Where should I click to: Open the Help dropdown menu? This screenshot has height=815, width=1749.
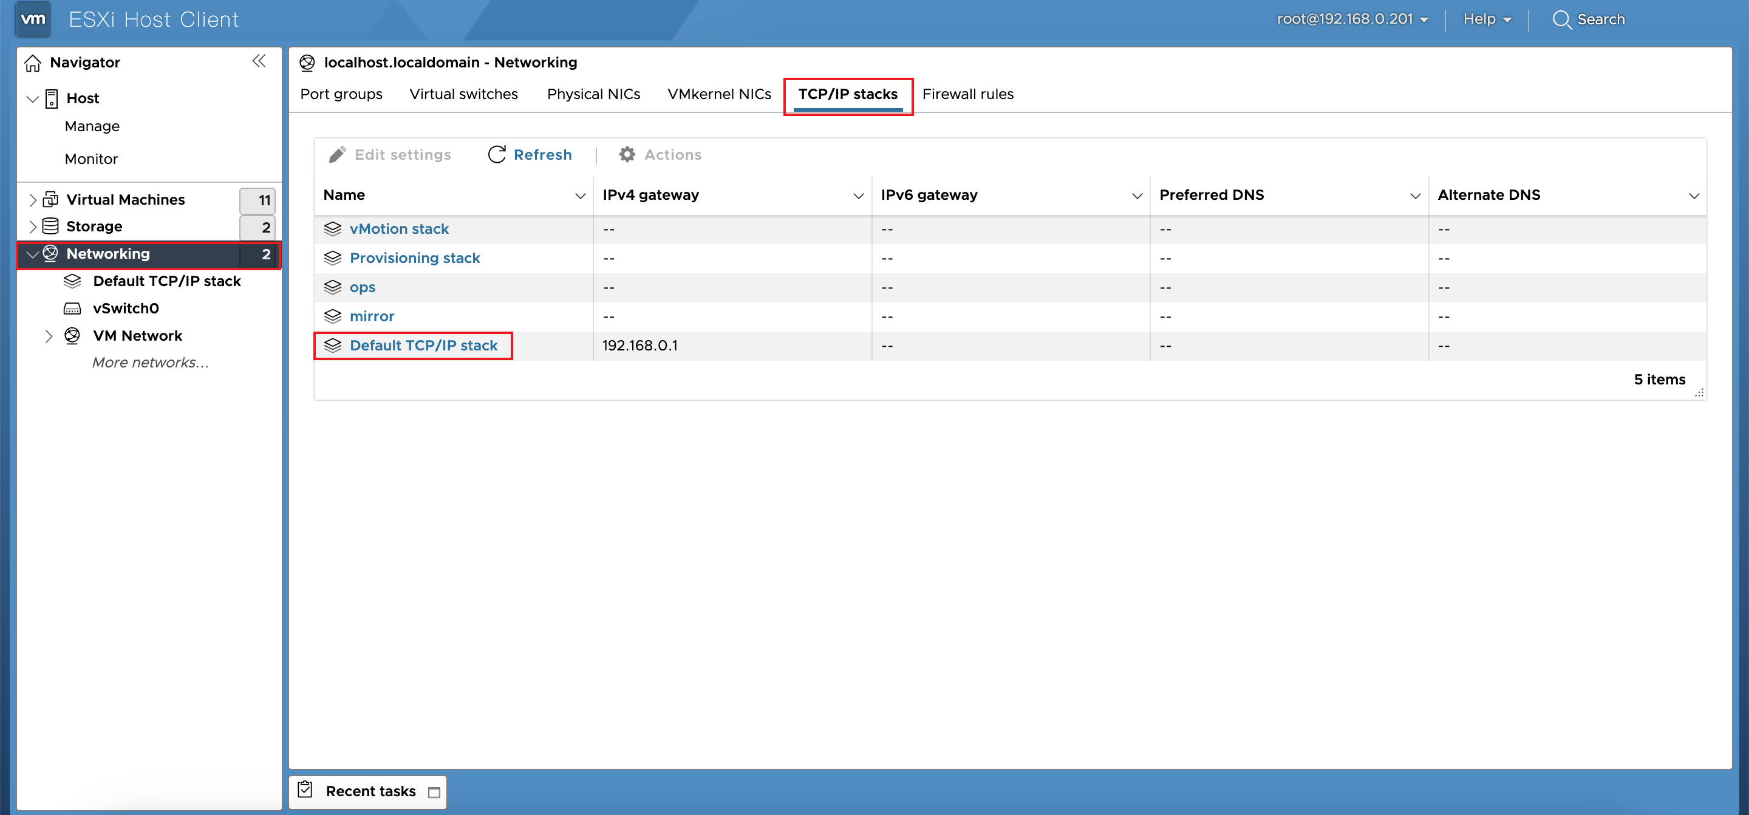click(1487, 19)
